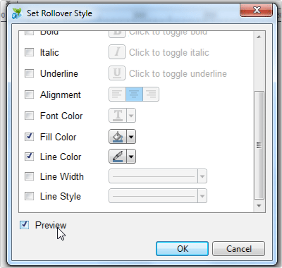Select the align right icon
282x268 pixels.
pos(151,95)
